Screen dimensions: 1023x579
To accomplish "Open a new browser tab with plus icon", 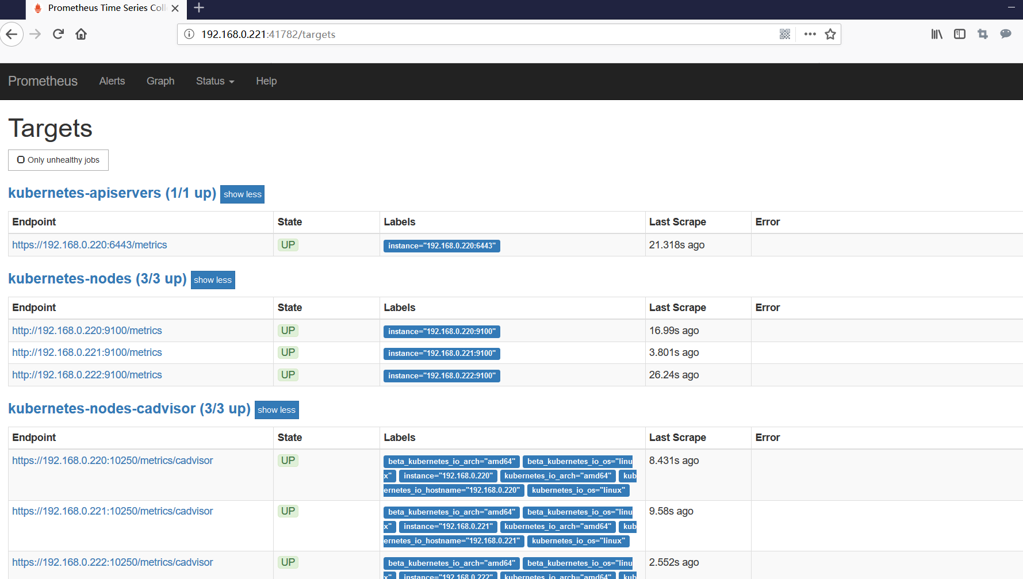I will (199, 7).
